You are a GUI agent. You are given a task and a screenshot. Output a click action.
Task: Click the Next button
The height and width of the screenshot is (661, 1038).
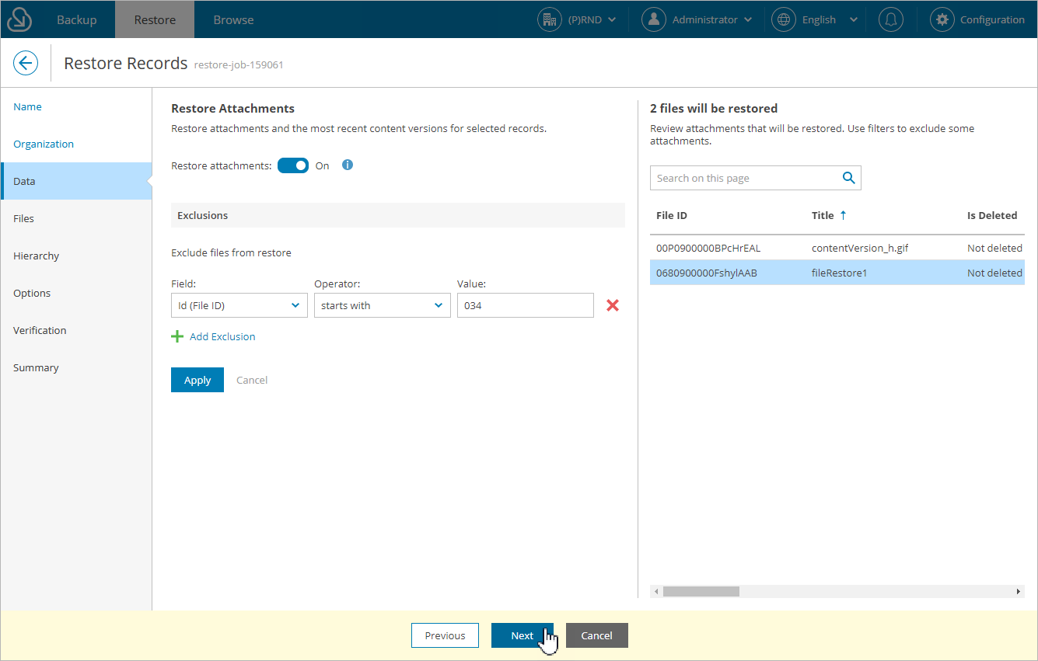(x=522, y=635)
